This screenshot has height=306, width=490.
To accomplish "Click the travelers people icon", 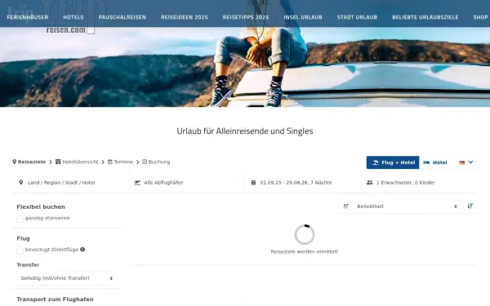I will [x=370, y=183].
